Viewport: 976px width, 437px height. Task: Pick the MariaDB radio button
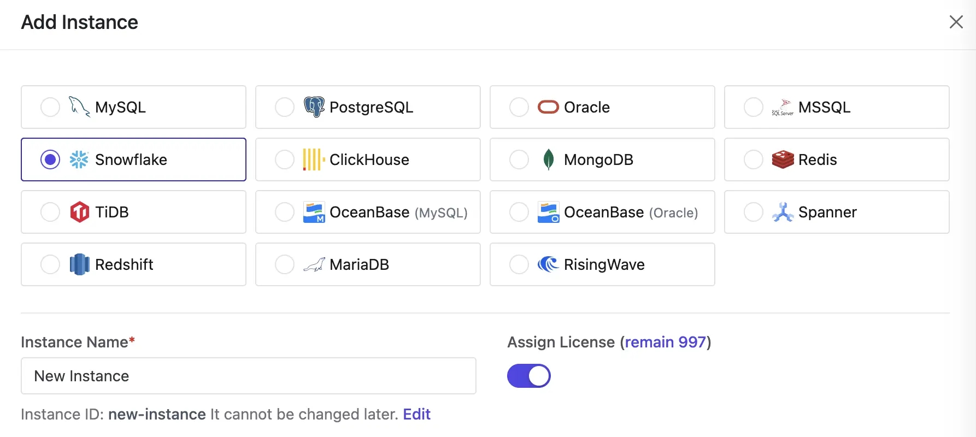click(285, 264)
